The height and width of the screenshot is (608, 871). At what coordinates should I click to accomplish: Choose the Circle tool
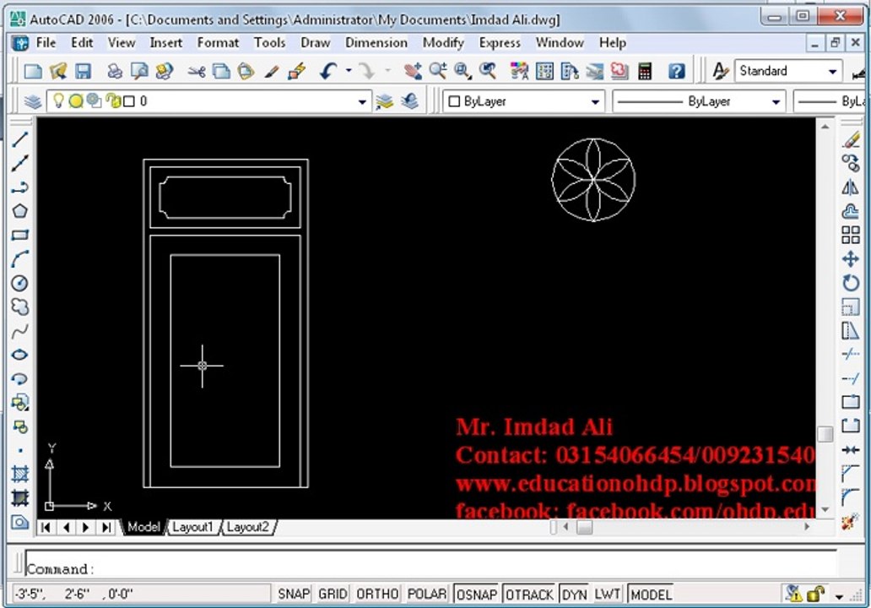(x=20, y=283)
